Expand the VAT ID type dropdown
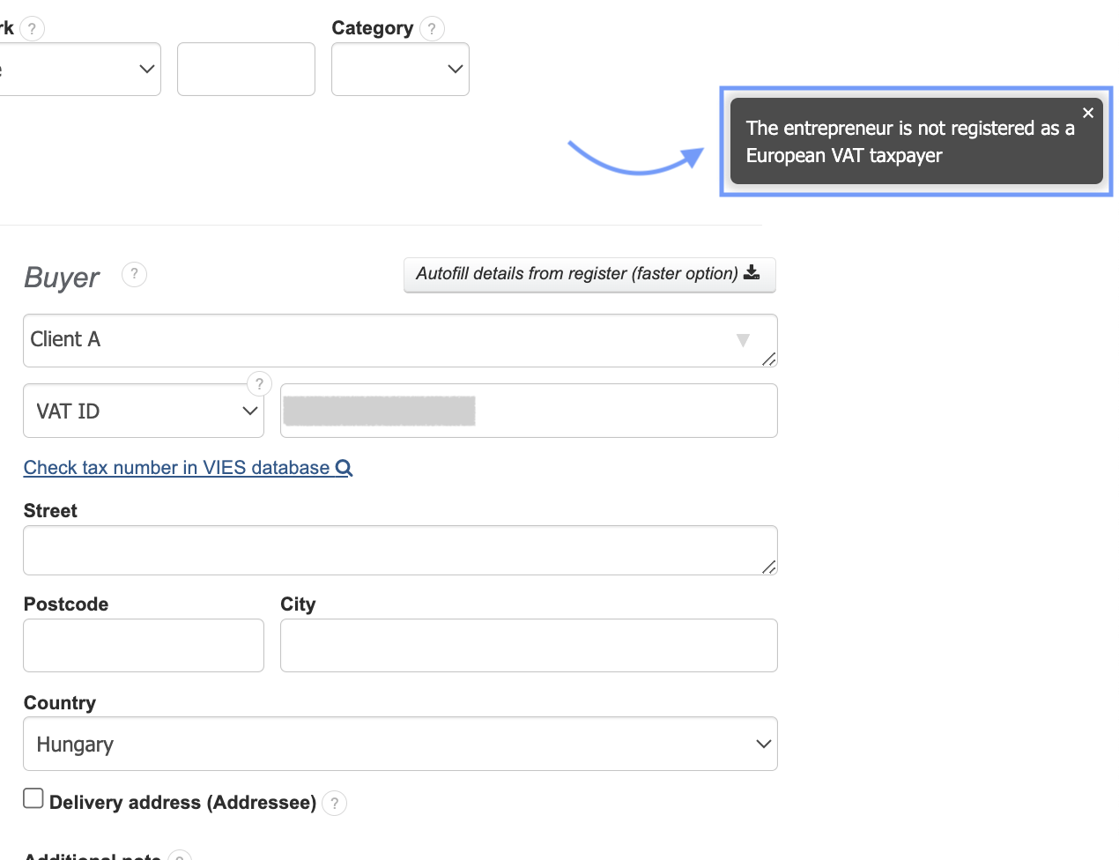1119x860 pixels. coord(144,411)
